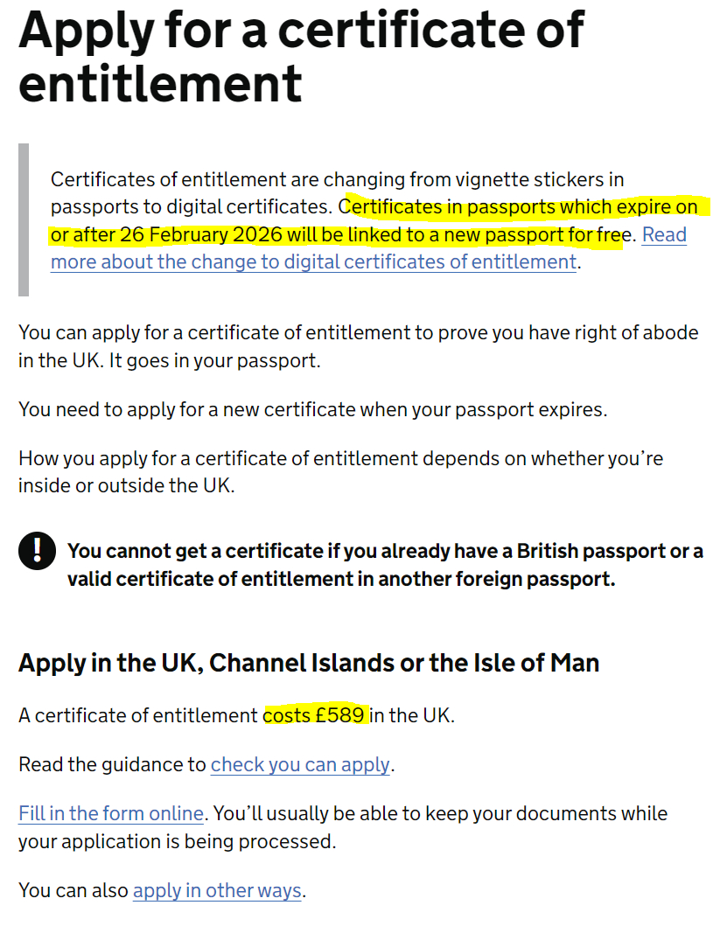Click the 'inside or outside the UK' paragraph

tap(126, 485)
